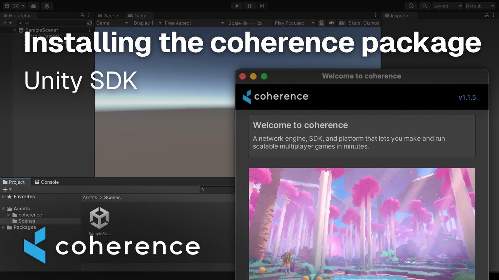Click the Step frame button
Screen dimensions: 499x280
pyautogui.click(x=262, y=6)
